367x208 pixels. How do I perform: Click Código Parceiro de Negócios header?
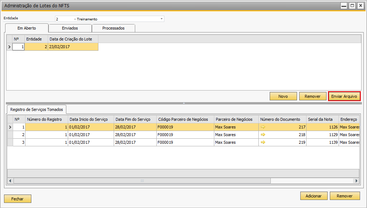click(x=185, y=119)
